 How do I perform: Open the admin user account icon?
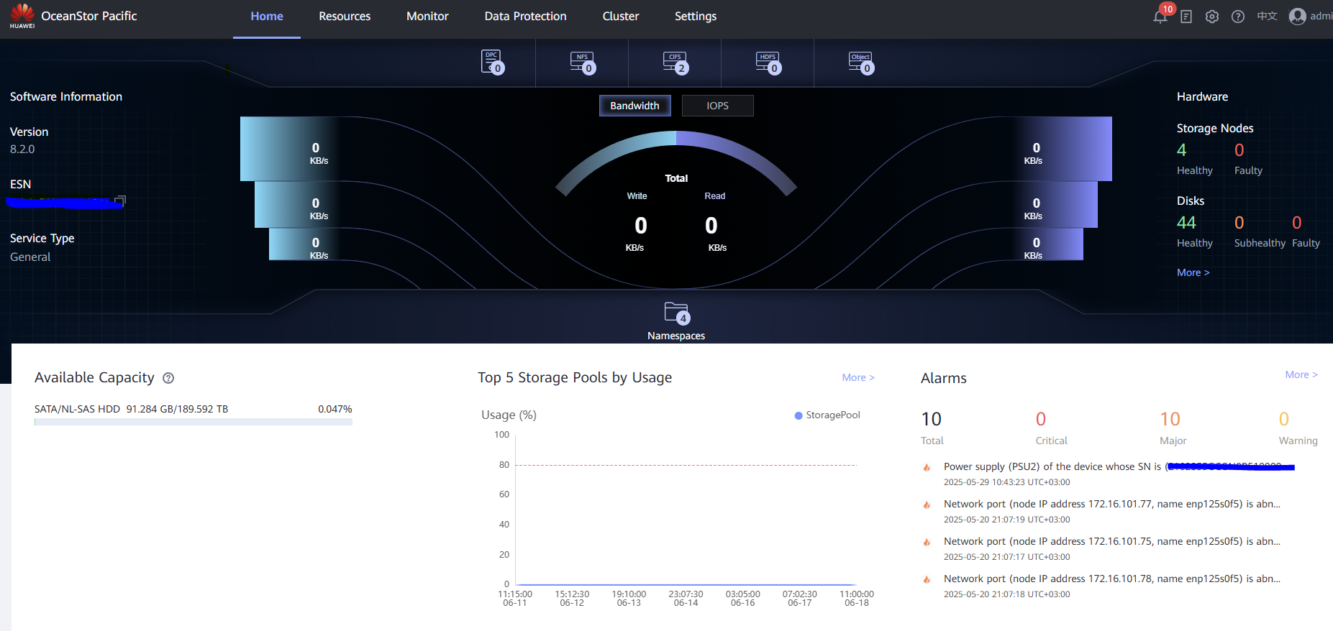[1297, 16]
